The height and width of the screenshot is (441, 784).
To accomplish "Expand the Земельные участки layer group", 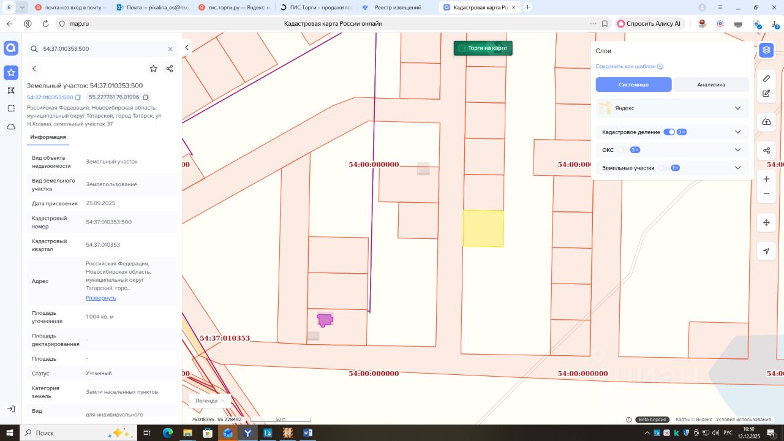I will pos(737,168).
